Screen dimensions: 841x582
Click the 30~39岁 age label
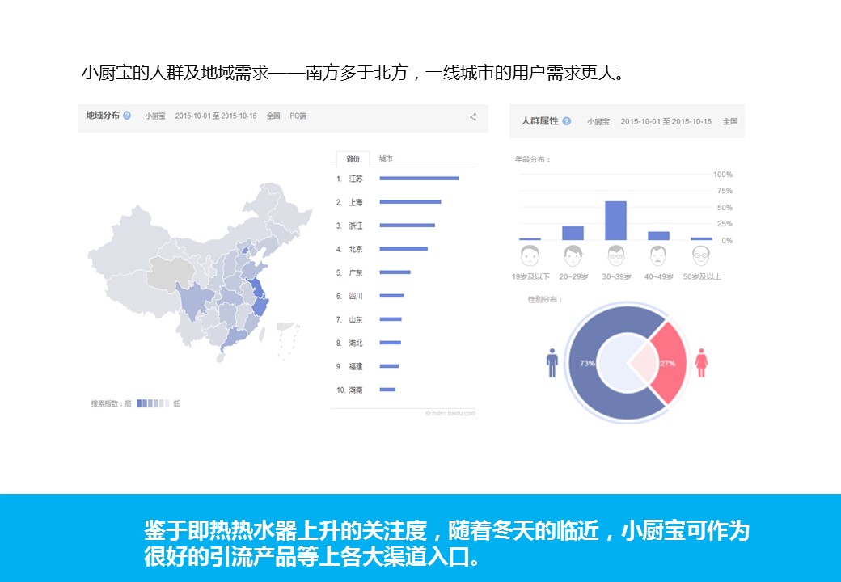(616, 276)
